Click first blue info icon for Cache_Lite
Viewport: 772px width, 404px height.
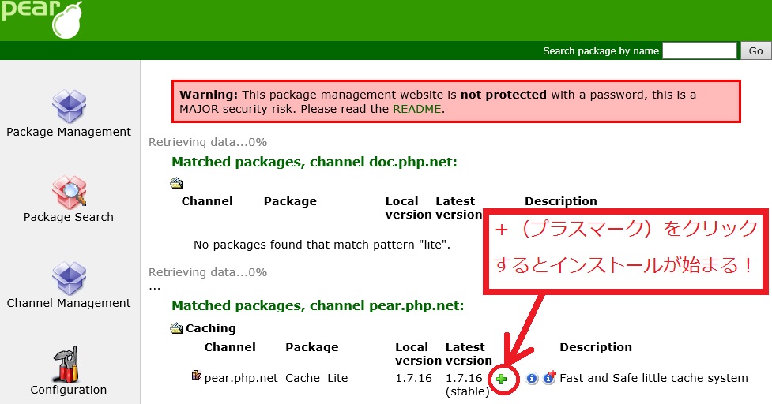click(x=532, y=379)
